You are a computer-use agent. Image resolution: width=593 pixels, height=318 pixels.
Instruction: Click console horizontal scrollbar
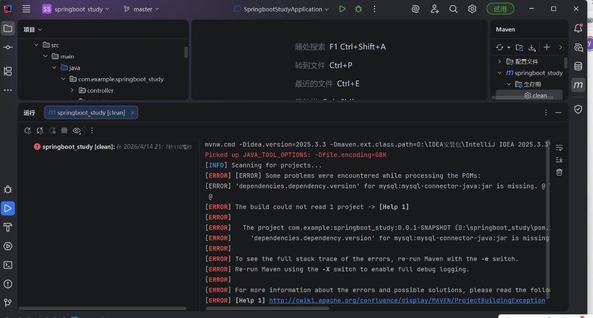pos(268,309)
